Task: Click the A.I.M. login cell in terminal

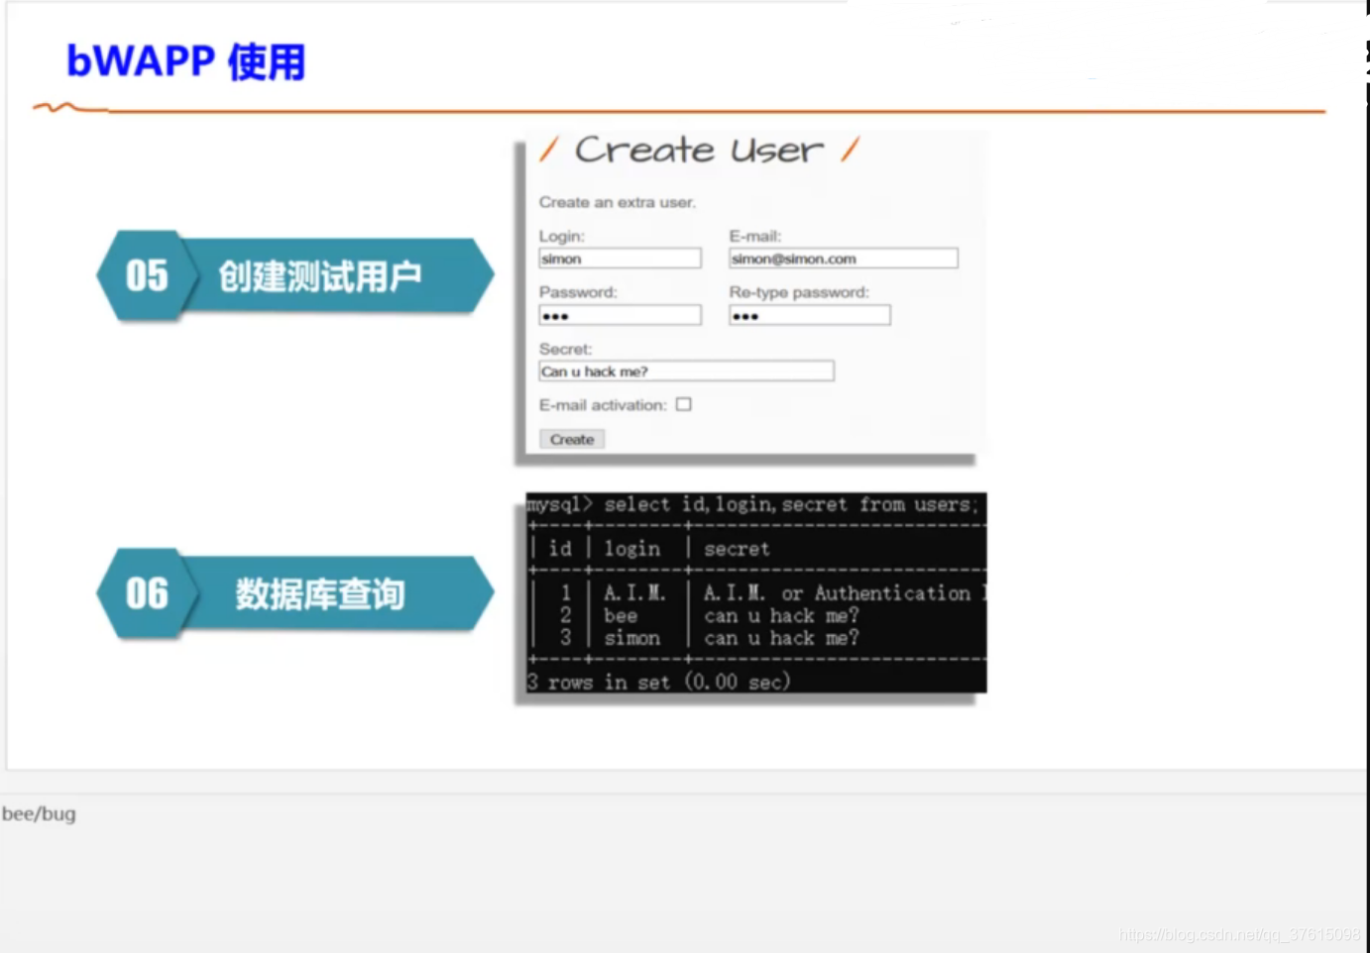Action: (x=635, y=593)
